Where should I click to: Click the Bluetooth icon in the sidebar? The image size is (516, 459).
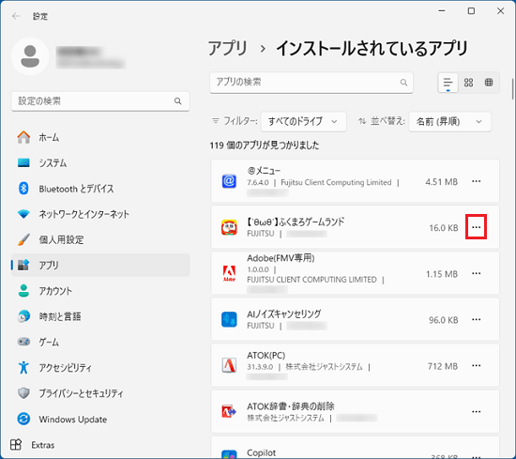point(23,189)
